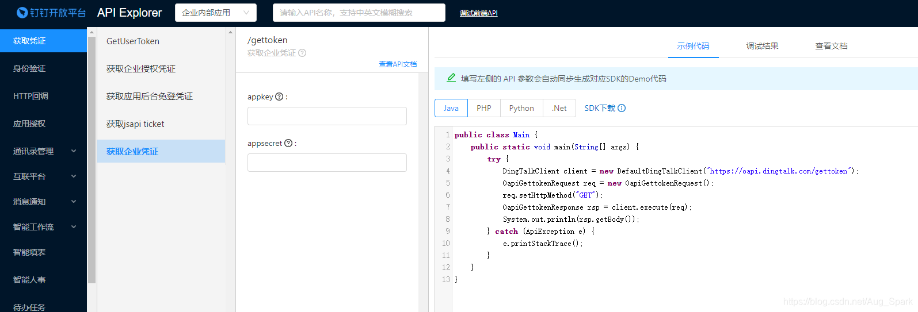The width and height of the screenshot is (918, 312).
Task: Click the green pencil edit icon in tip banner
Action: pos(451,78)
